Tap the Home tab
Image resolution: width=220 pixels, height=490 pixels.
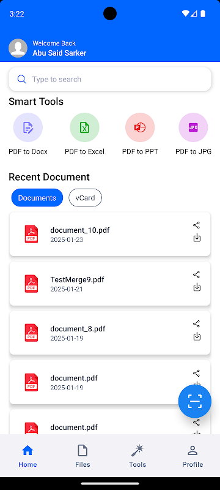(x=28, y=456)
